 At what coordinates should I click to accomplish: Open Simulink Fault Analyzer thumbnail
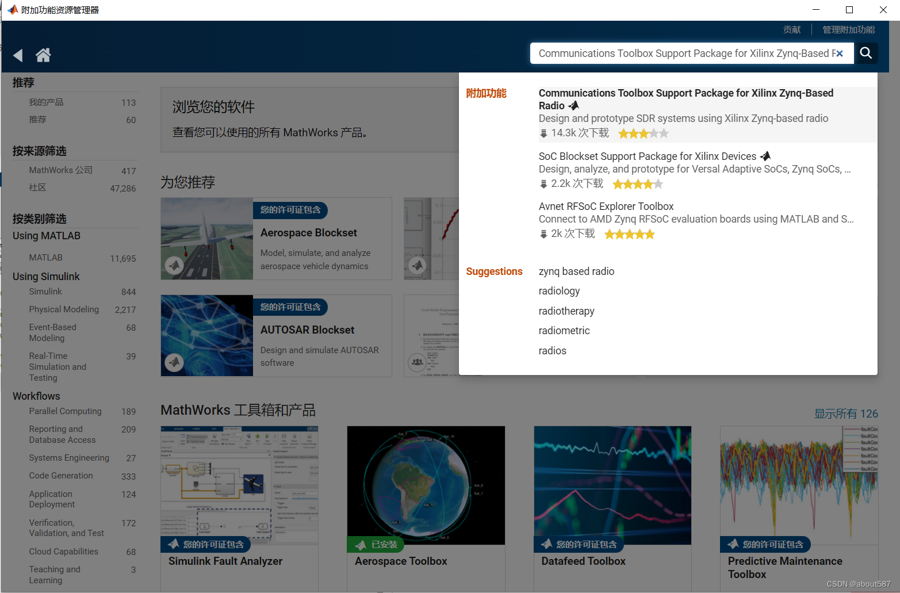[x=240, y=485]
